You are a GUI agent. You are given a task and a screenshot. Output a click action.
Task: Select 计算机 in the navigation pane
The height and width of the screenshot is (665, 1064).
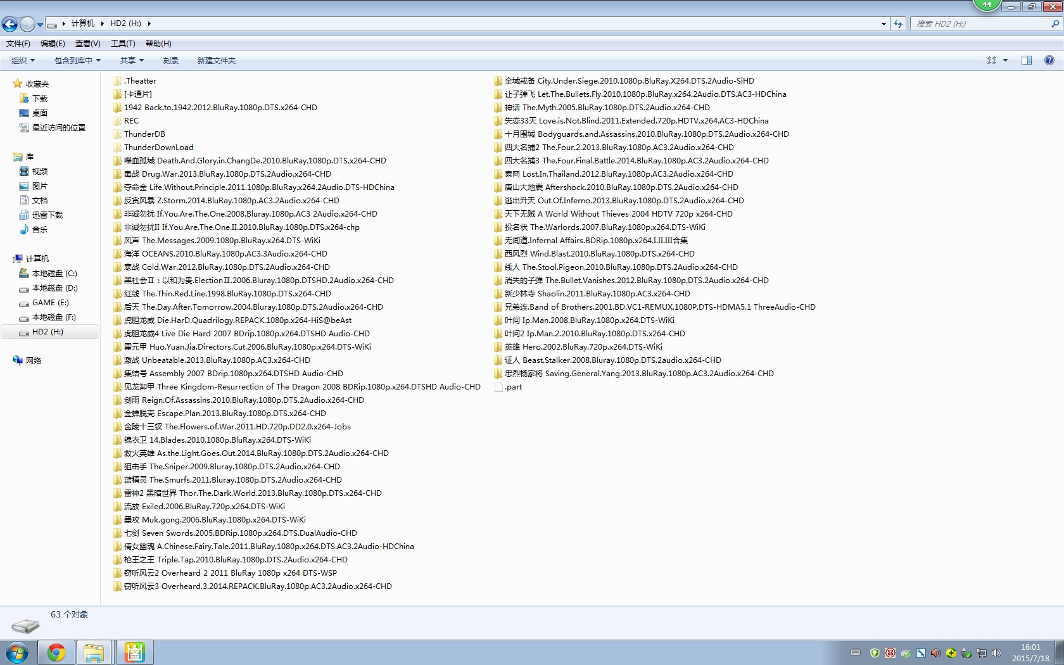point(37,259)
